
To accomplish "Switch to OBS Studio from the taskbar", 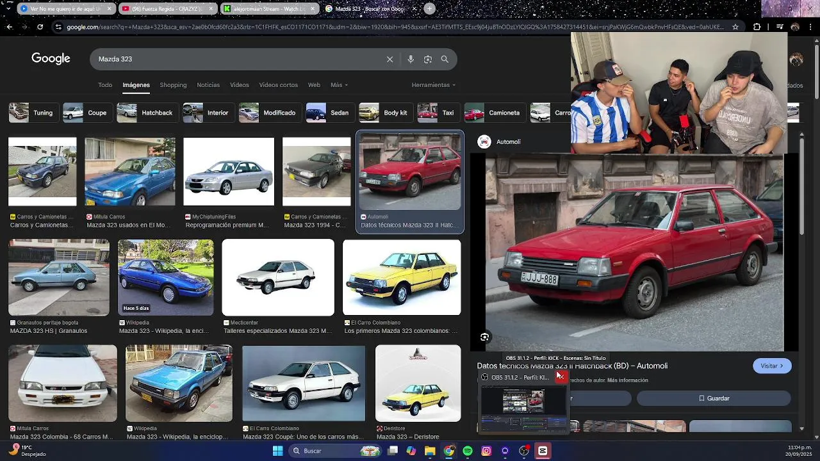I will 524,451.
